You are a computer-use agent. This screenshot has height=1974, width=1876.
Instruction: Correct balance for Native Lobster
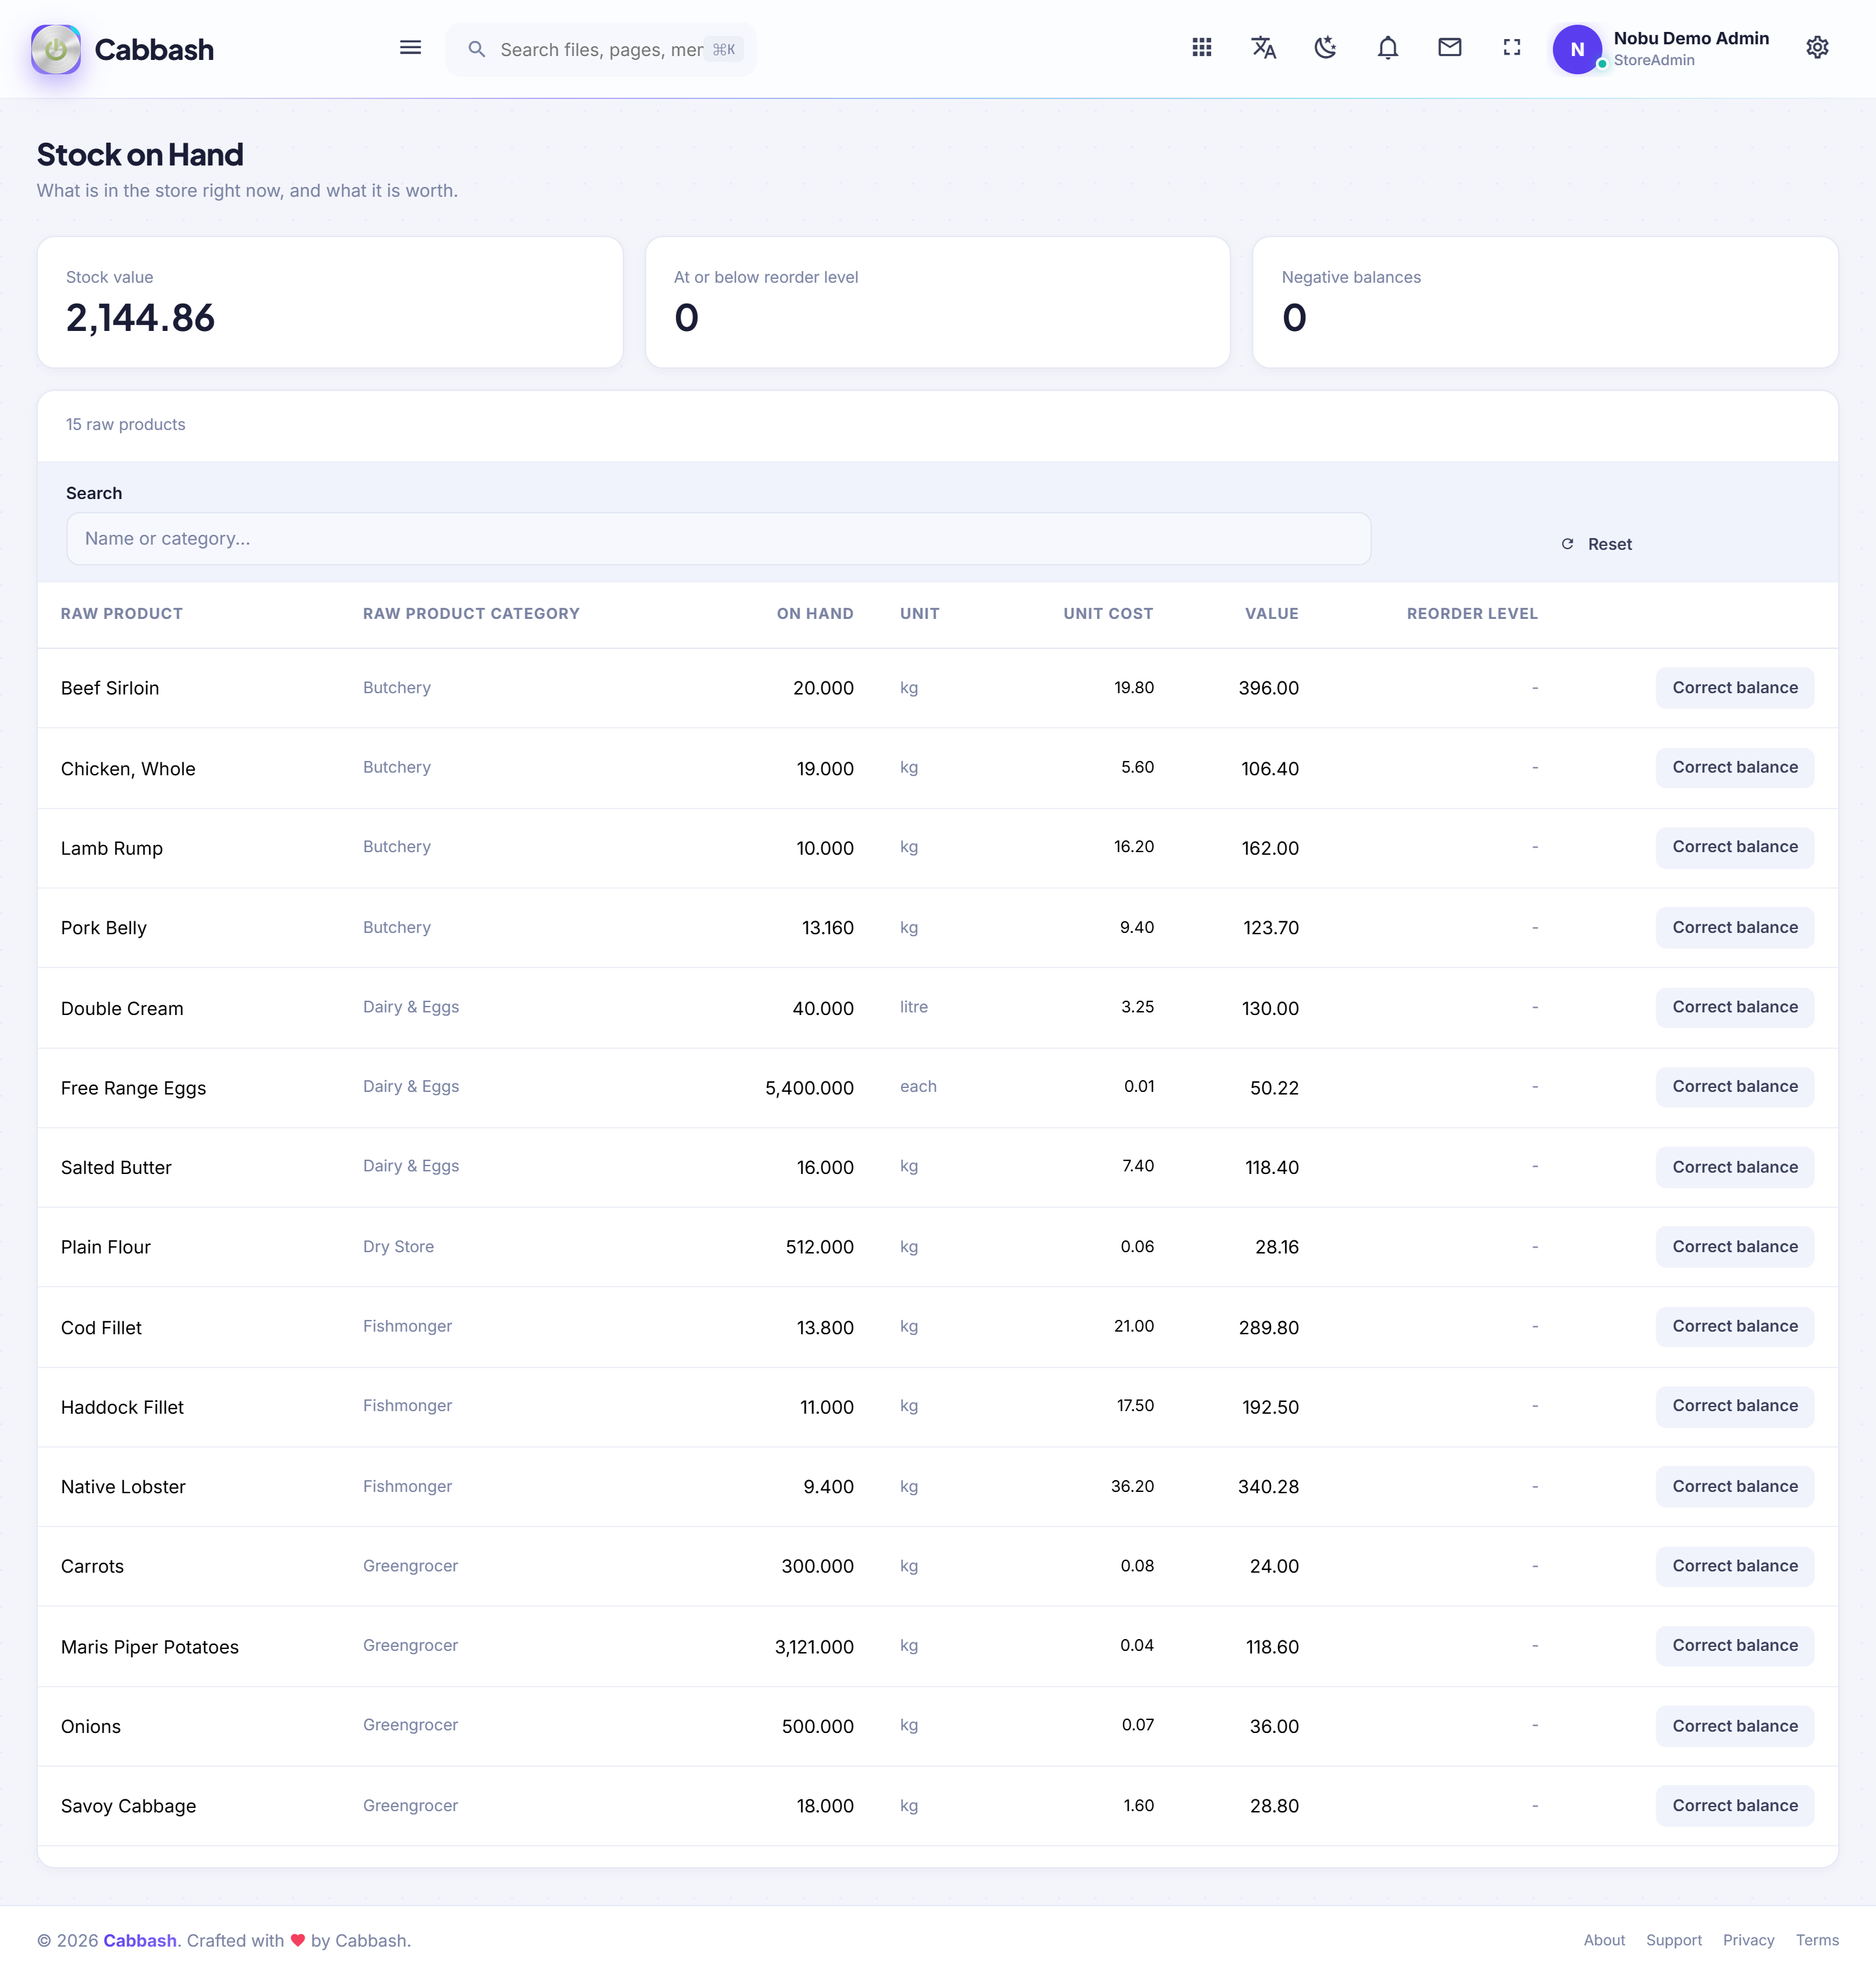1734,1487
